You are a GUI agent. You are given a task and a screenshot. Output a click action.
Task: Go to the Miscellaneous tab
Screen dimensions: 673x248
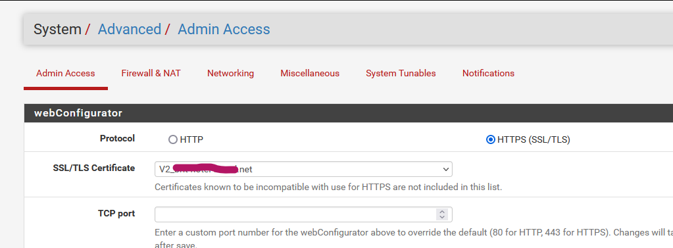[310, 74]
